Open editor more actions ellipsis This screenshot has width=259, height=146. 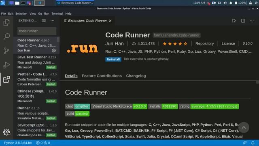click(x=252, y=21)
